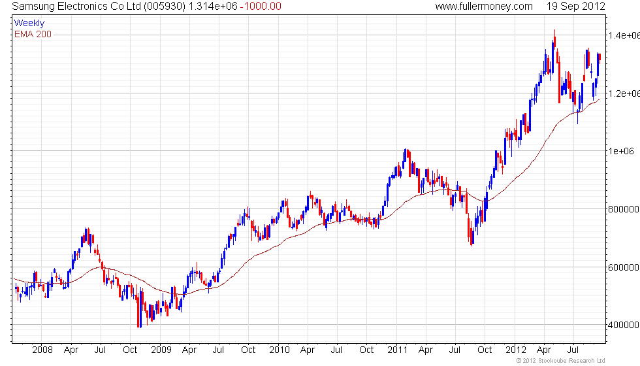Click the -1000.00 price change value
Image resolution: width=640 pixels, height=366 pixels.
coord(261,6)
